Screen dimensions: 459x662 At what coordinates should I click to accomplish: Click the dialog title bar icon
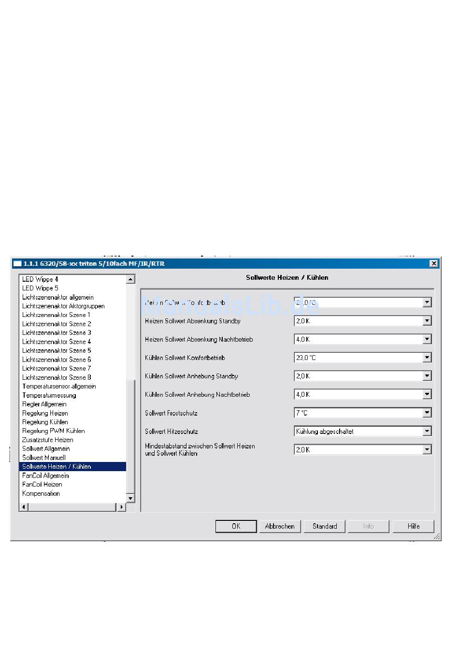tap(17, 264)
